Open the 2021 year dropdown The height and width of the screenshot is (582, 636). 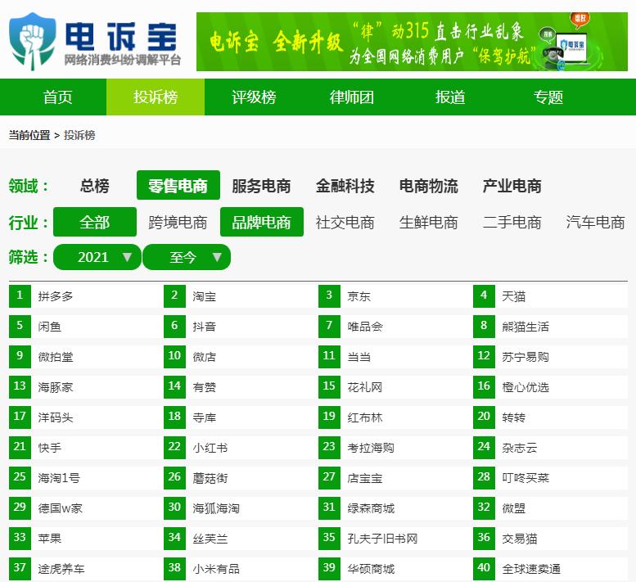(x=97, y=257)
